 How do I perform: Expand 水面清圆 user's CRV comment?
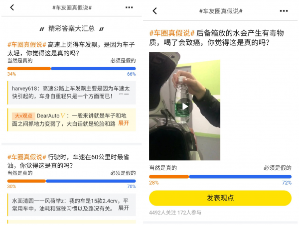[124, 208]
